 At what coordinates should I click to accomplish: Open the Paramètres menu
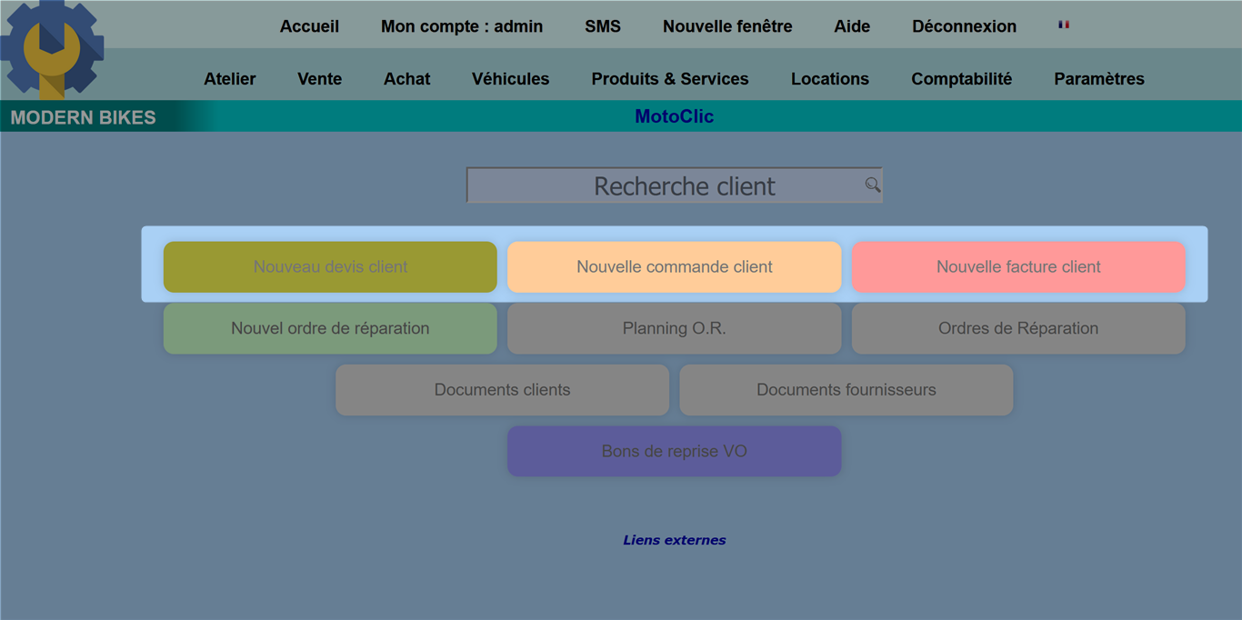tap(1099, 79)
